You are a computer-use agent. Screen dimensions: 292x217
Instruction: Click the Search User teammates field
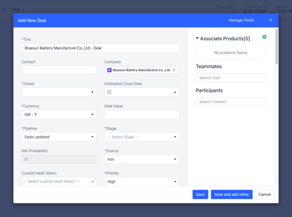click(x=231, y=78)
